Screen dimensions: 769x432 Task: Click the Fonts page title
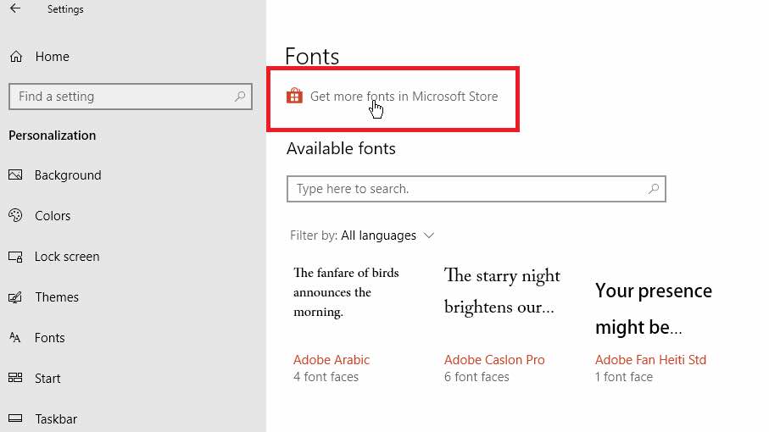click(312, 56)
